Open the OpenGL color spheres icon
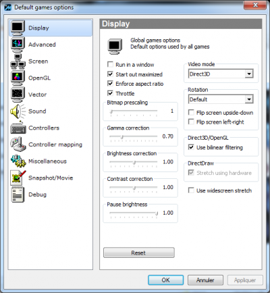270x293 pixels. [x=18, y=78]
